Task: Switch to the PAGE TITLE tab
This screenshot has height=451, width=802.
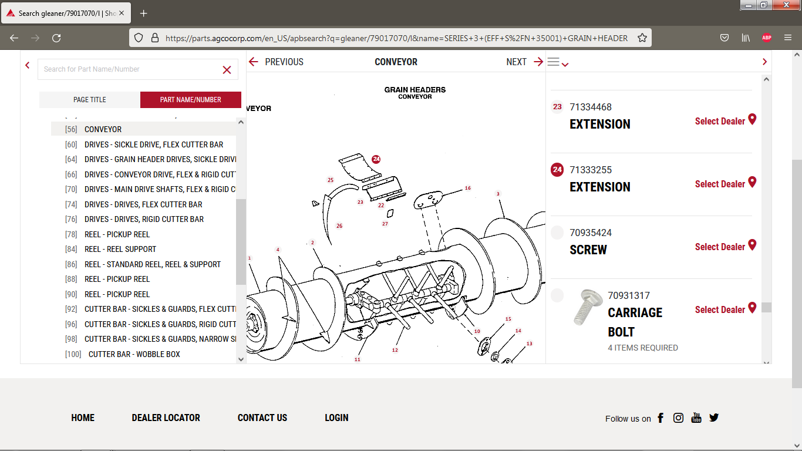Action: (x=90, y=100)
